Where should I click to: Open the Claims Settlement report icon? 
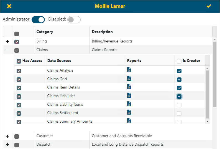pos(129,112)
